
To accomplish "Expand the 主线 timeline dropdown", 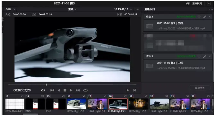I will click(x=73, y=9).
